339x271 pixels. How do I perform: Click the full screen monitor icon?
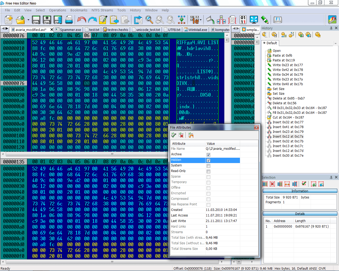pyautogui.click(x=254, y=20)
